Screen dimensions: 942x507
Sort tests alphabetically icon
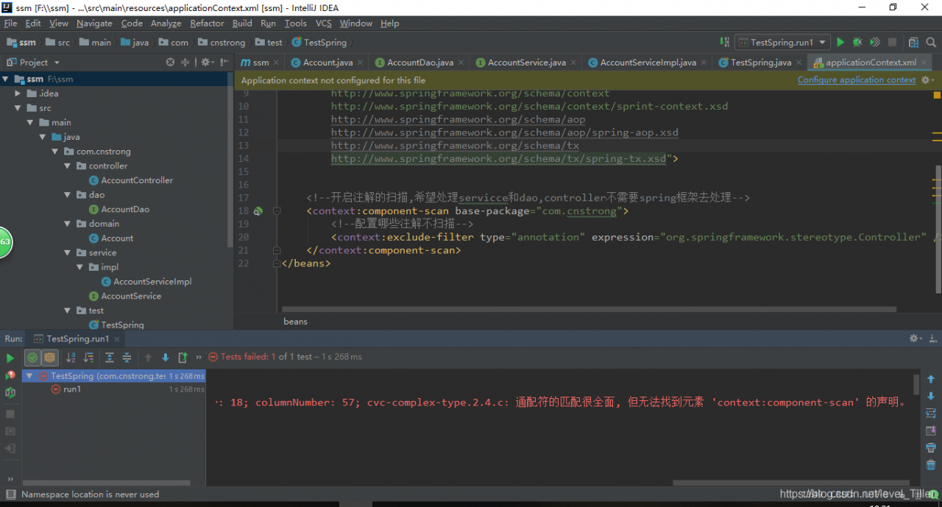(x=71, y=358)
